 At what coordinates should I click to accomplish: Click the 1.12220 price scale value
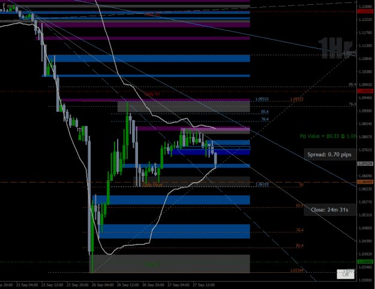coord(365,20)
